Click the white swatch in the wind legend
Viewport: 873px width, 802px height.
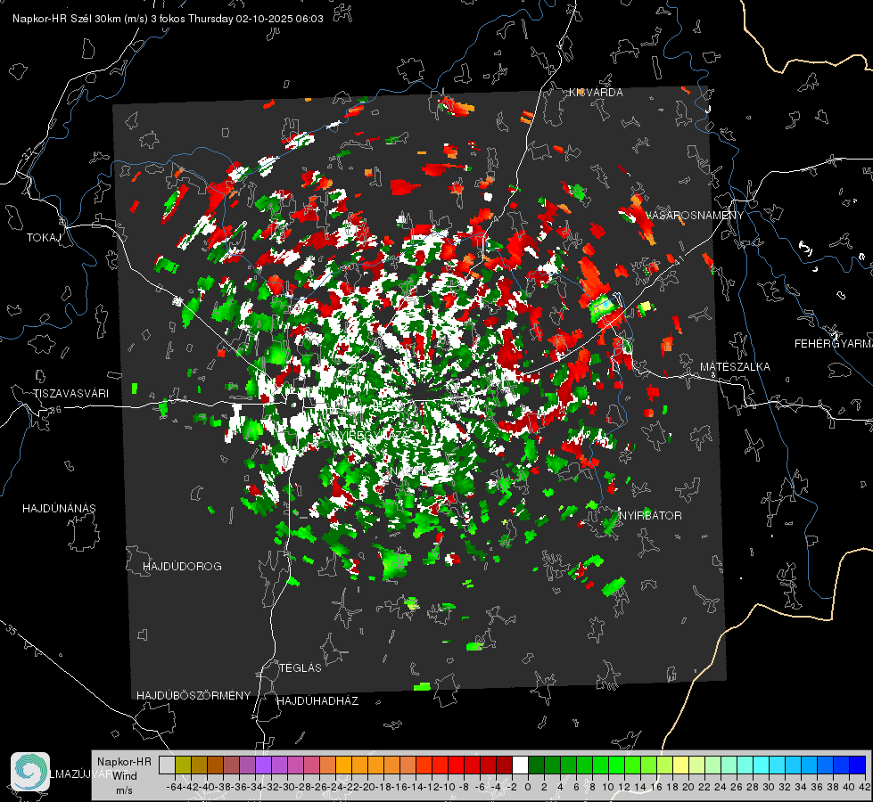(520, 765)
